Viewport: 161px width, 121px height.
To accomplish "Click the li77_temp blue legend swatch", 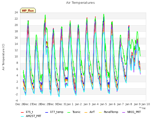I will point(47,112).
